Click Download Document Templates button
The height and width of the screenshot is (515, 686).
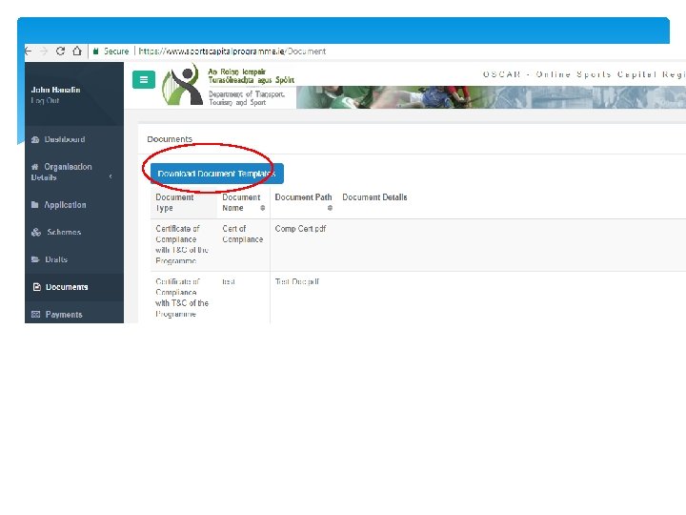click(217, 174)
